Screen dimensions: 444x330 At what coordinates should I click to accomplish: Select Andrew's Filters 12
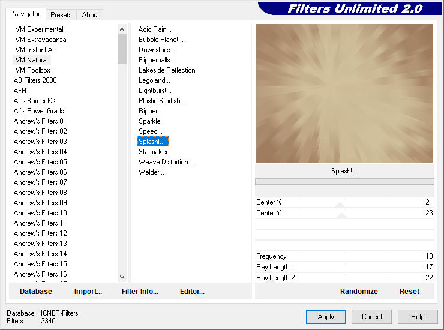pyautogui.click(x=40, y=233)
